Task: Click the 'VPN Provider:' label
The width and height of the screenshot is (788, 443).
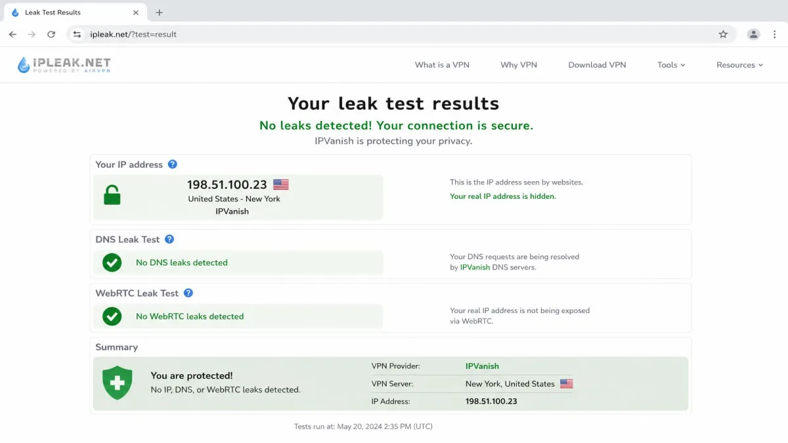Action: (x=396, y=366)
